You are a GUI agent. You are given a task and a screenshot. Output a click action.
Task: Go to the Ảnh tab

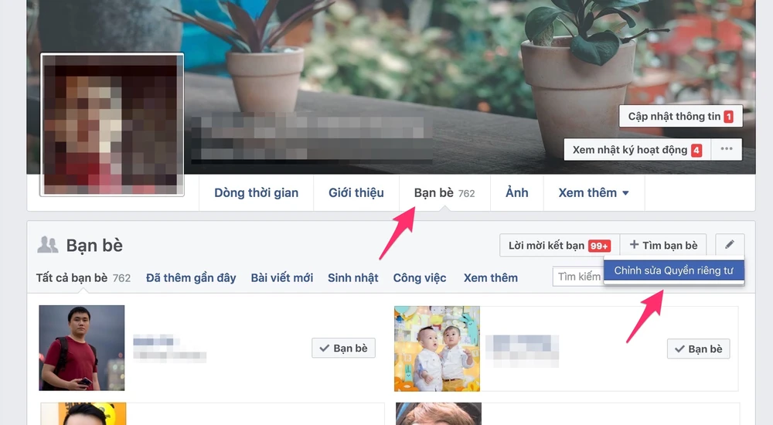click(x=516, y=192)
